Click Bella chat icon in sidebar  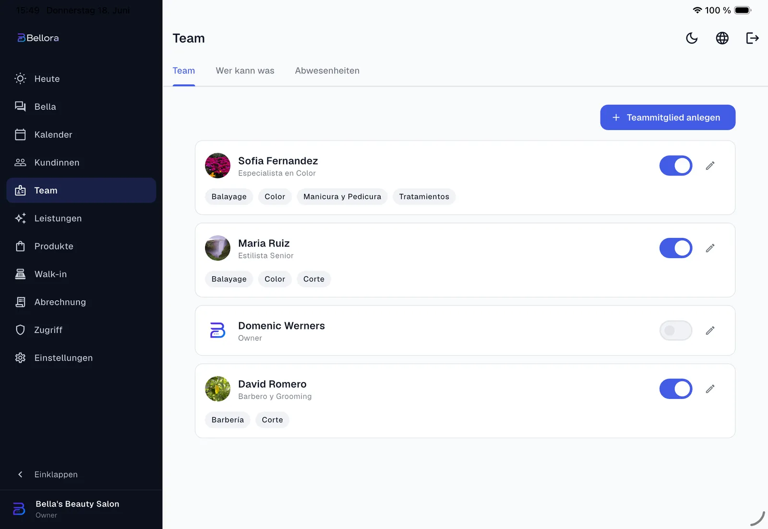pyautogui.click(x=20, y=106)
